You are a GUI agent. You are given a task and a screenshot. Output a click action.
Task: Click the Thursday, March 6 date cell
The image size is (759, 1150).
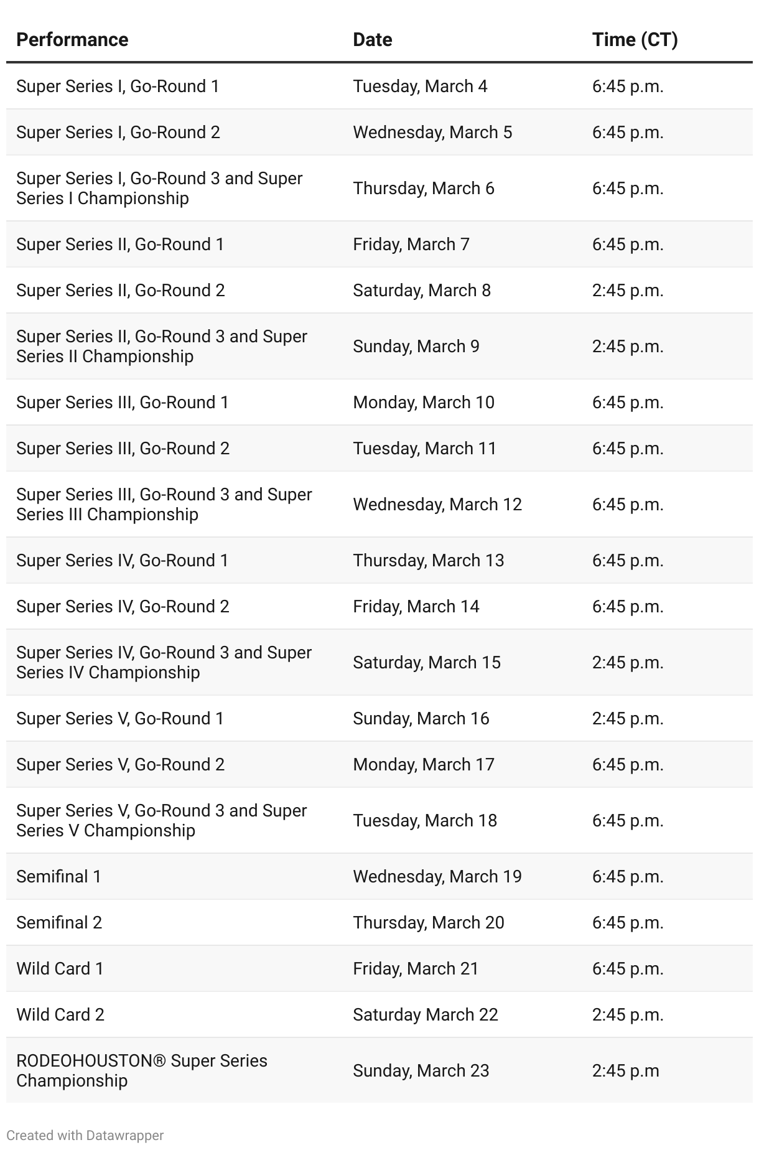[x=424, y=189]
